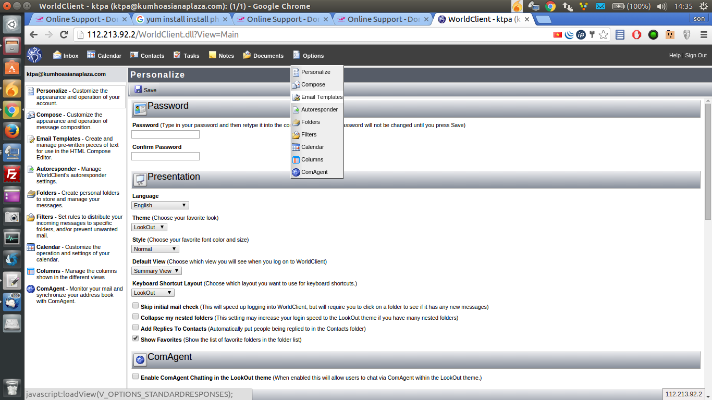Enable ComAgent Chatting in LookOut theme
The height and width of the screenshot is (400, 712).
click(136, 377)
